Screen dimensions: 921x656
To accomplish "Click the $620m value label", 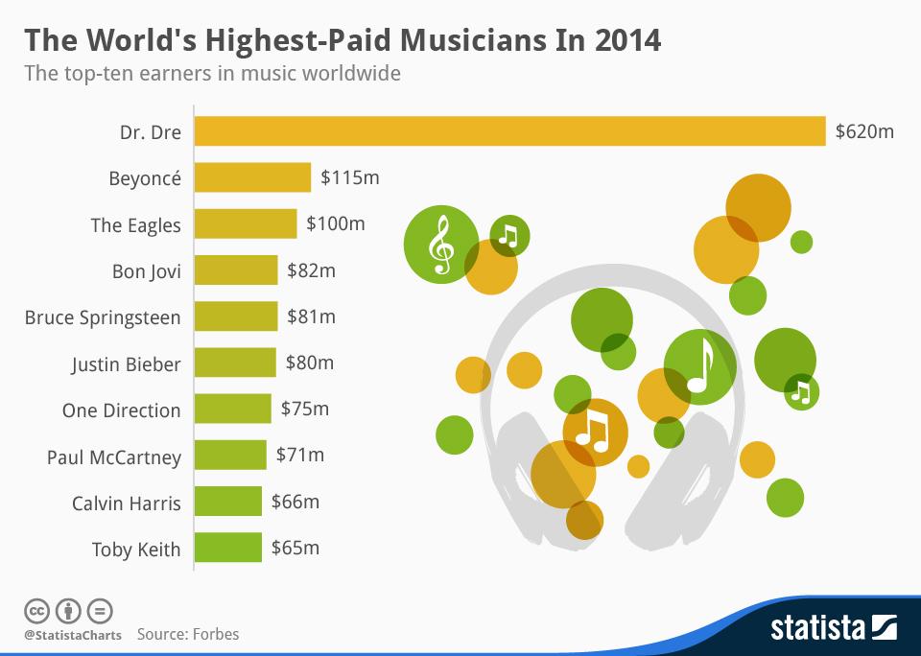I will pyautogui.click(x=863, y=131).
